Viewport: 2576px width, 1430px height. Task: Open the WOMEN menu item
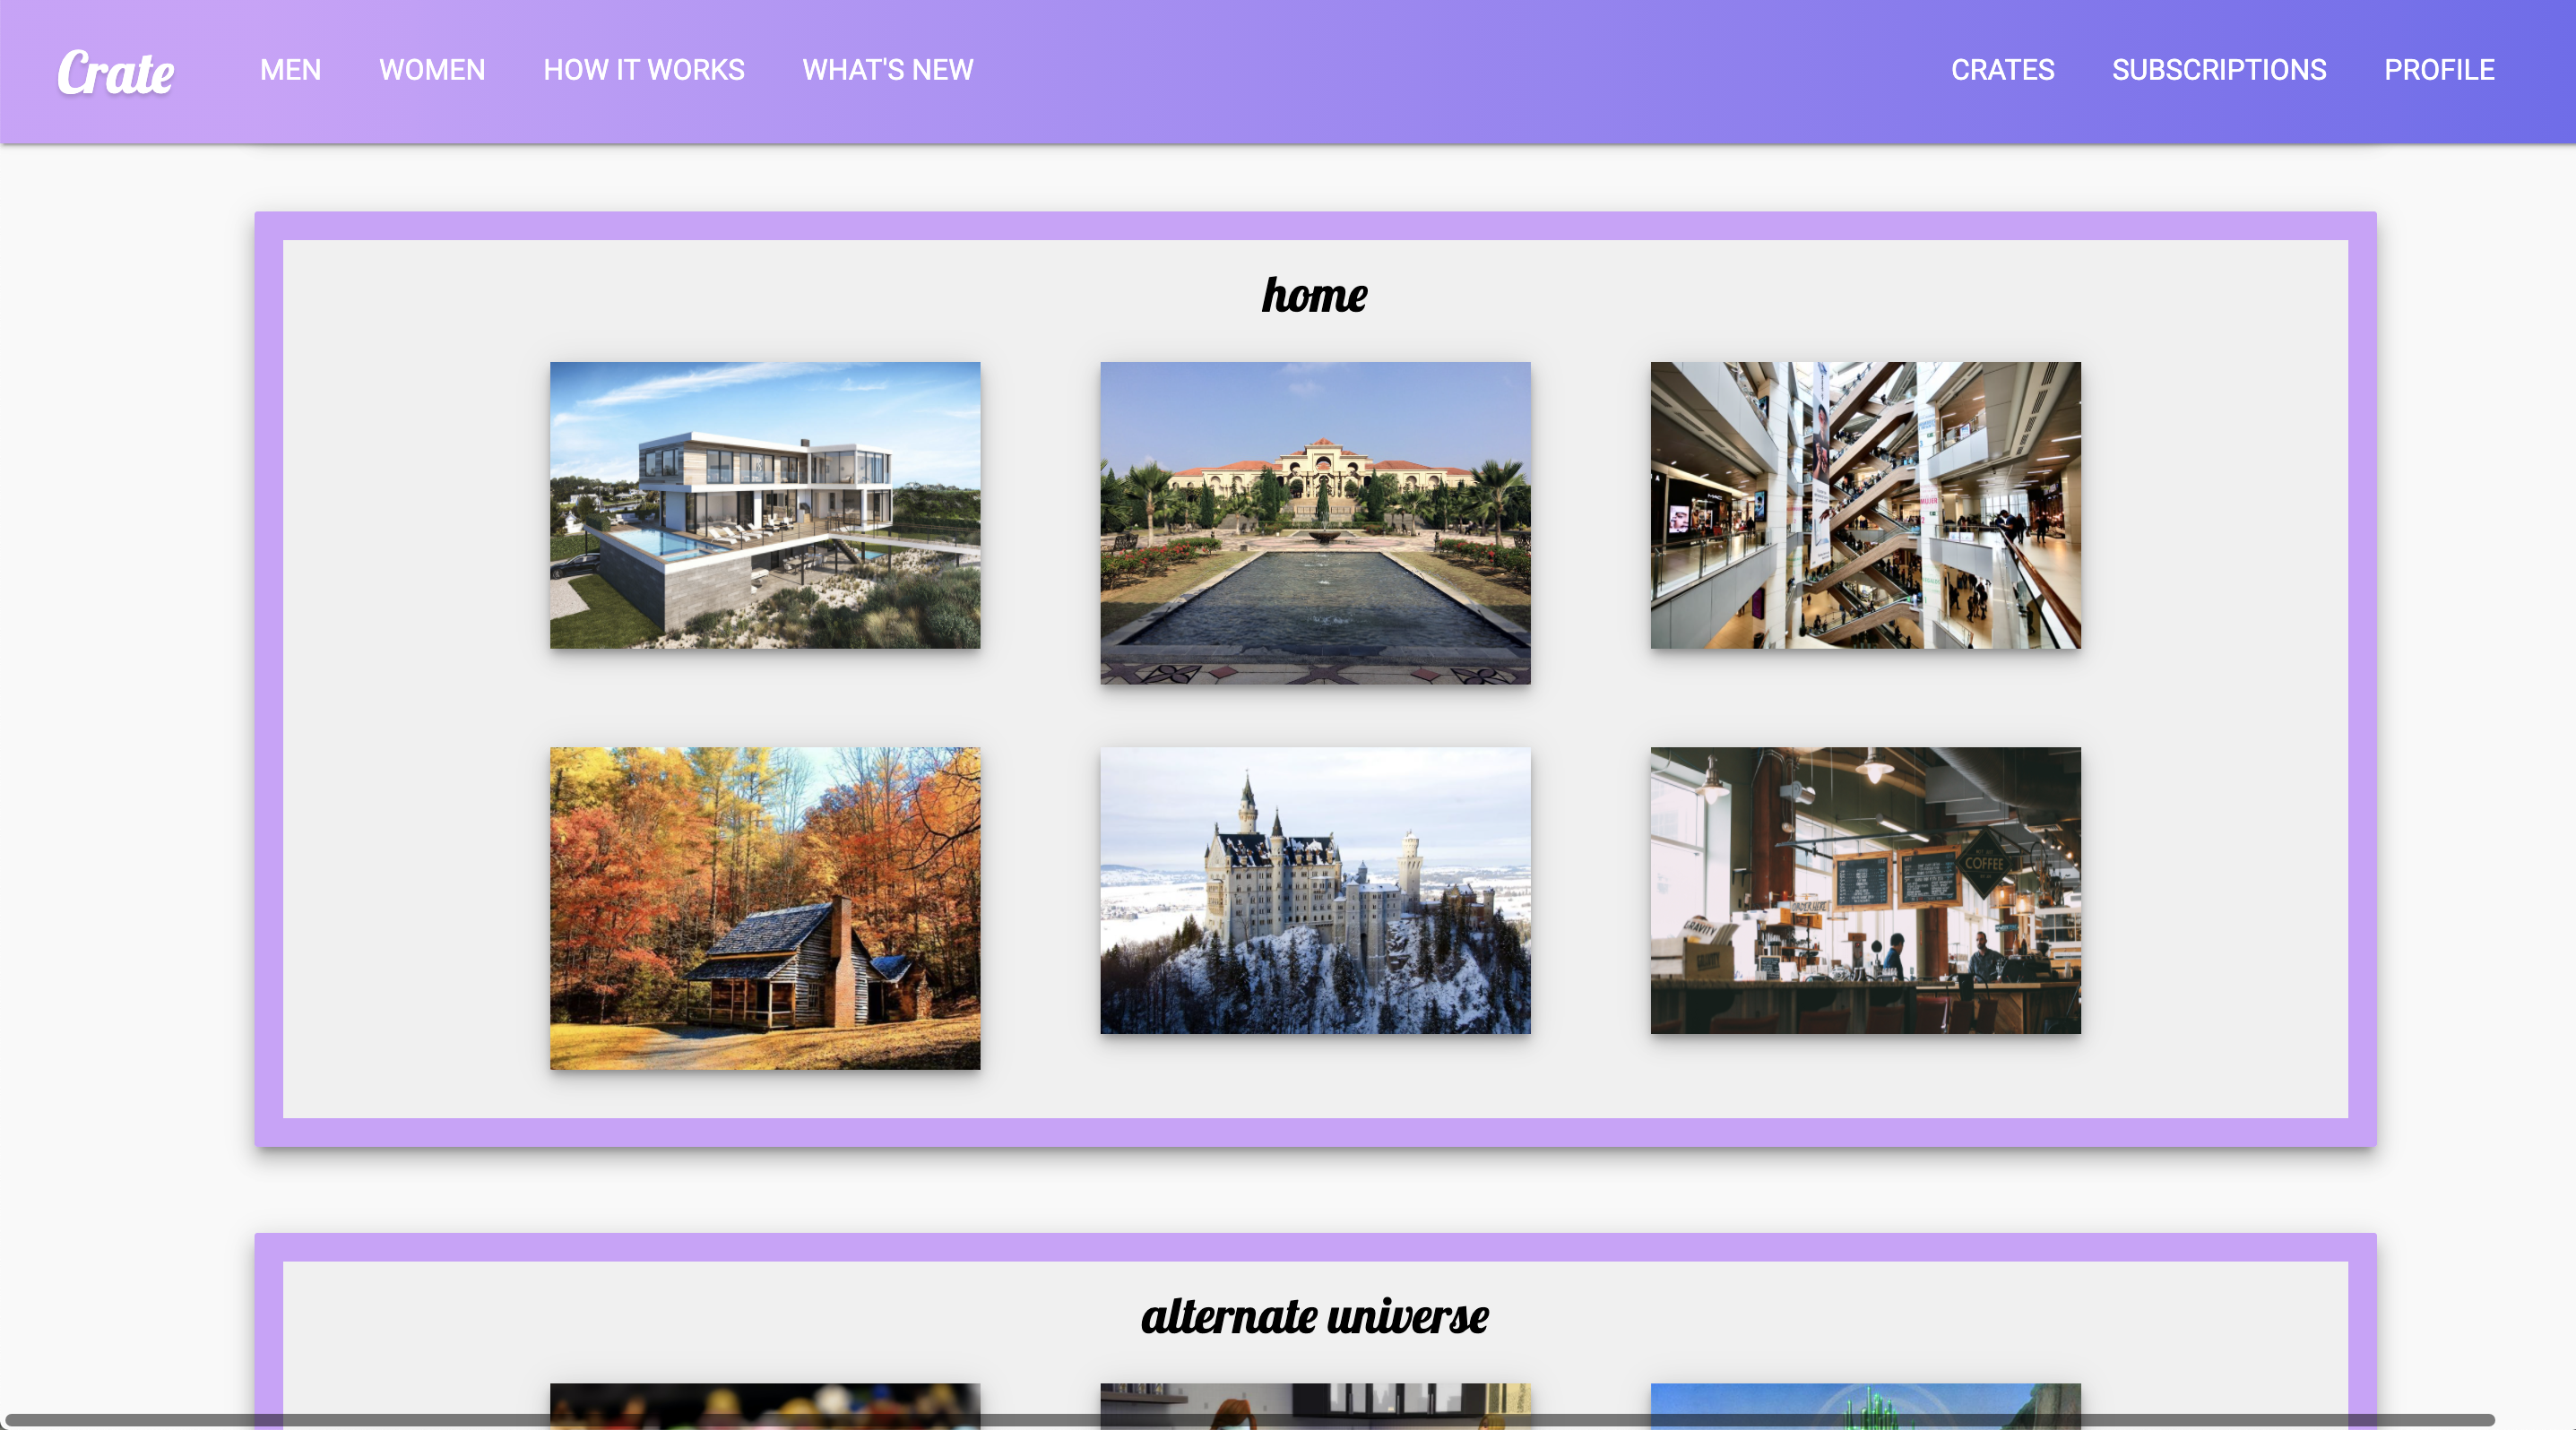point(432,70)
